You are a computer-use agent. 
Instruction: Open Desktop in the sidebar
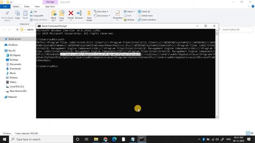point(14,60)
